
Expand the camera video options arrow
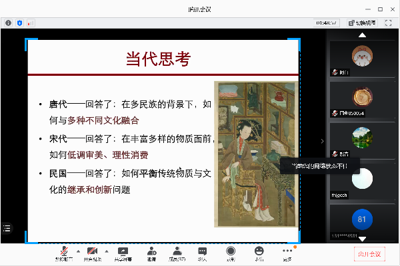tap(105, 251)
